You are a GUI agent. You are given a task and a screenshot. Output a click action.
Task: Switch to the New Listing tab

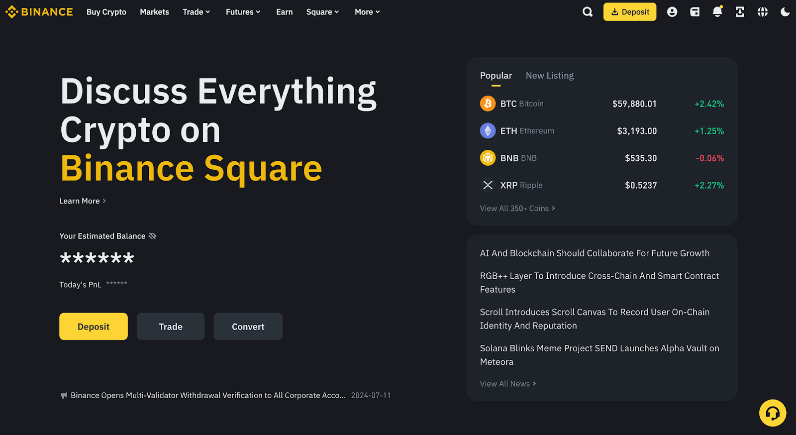(550, 76)
